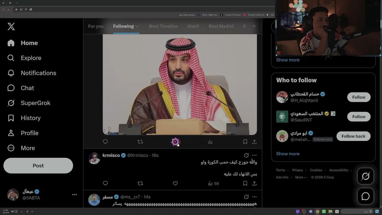Open the Ads Info footer link

[282, 177]
